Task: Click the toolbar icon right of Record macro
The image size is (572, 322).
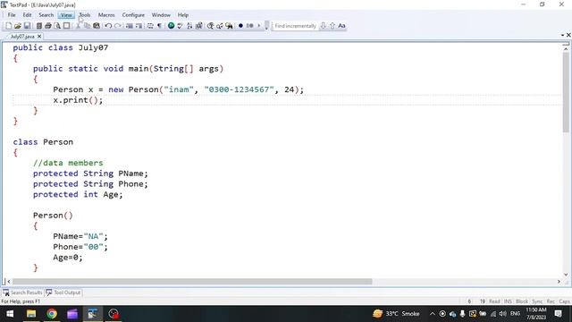Action: [250, 26]
